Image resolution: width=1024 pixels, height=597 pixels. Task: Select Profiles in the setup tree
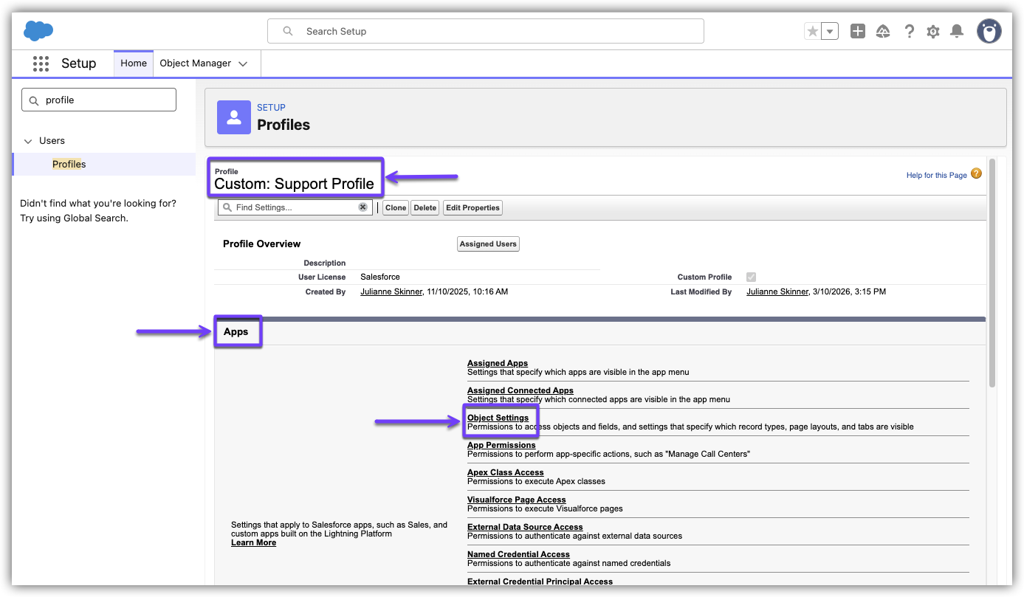tap(69, 164)
